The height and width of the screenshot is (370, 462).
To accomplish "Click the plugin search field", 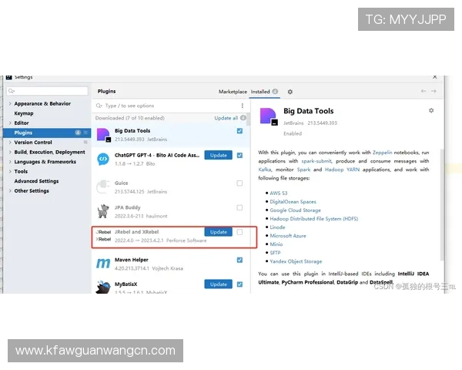I will (x=168, y=106).
